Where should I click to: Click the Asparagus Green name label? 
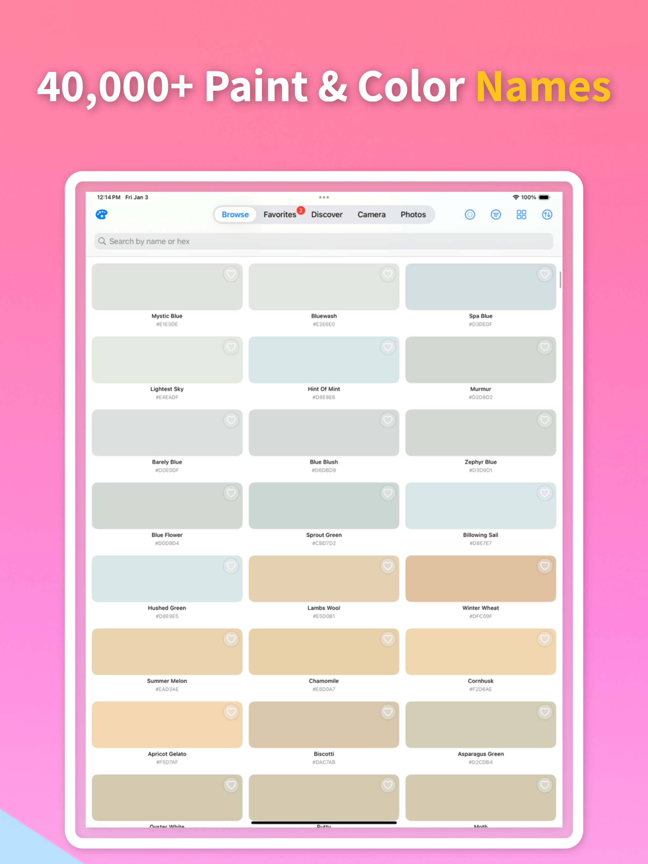(x=481, y=754)
